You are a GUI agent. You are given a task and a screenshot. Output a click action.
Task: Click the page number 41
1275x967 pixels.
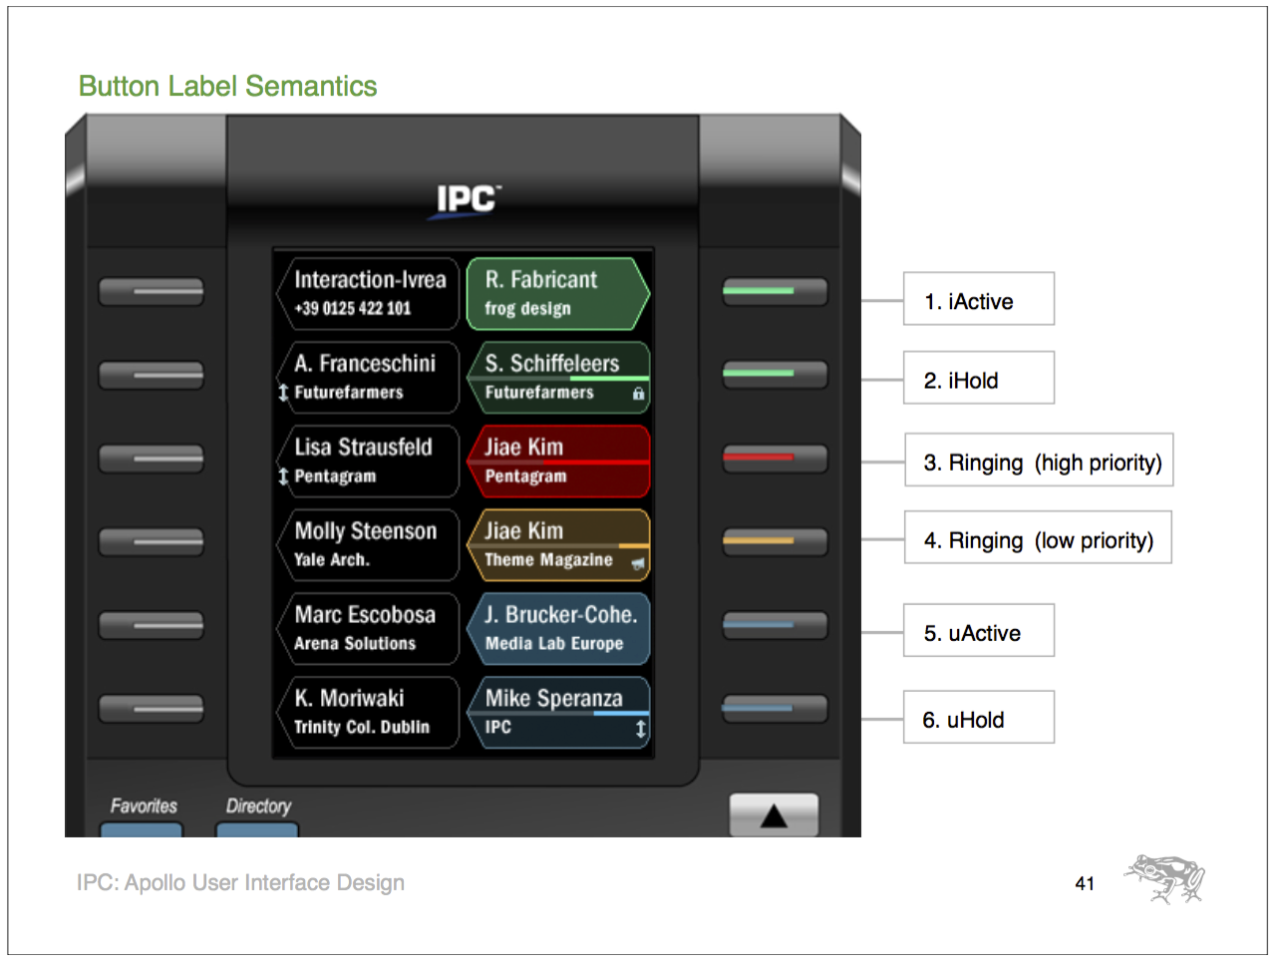click(1085, 884)
